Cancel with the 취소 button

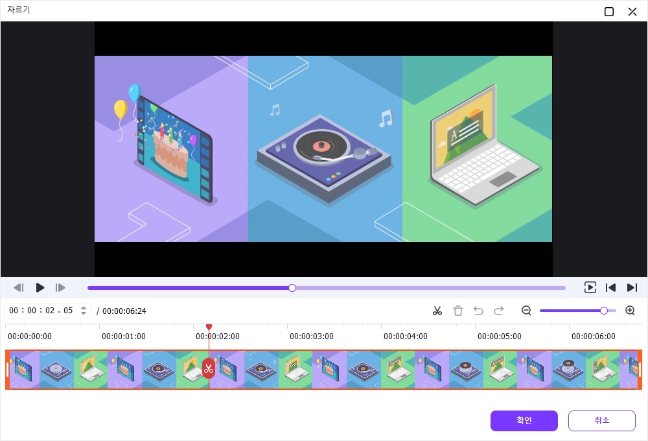601,420
